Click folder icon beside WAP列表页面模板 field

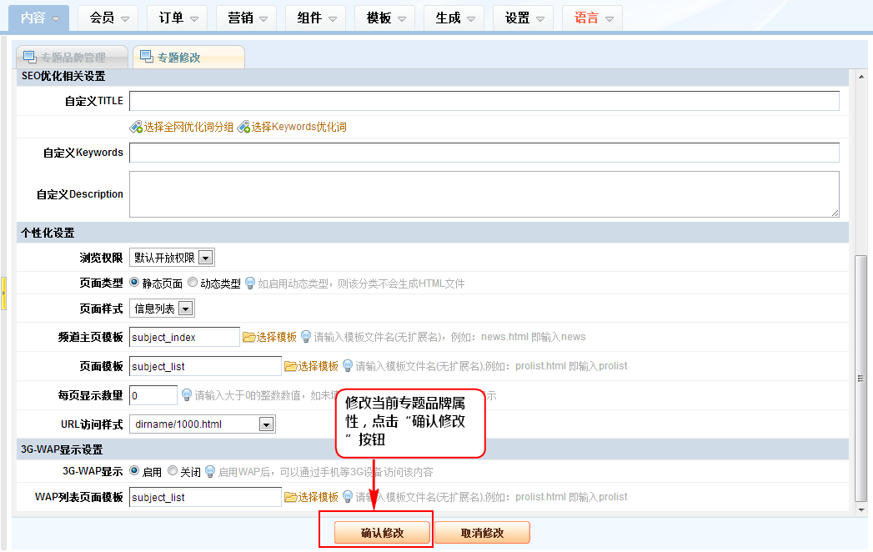[x=290, y=497]
